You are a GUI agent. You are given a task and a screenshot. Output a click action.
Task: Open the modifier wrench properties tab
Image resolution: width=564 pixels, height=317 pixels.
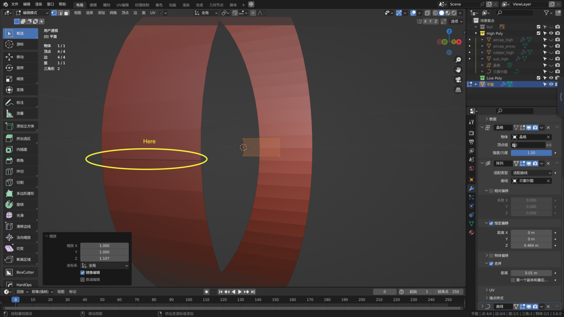(471, 188)
